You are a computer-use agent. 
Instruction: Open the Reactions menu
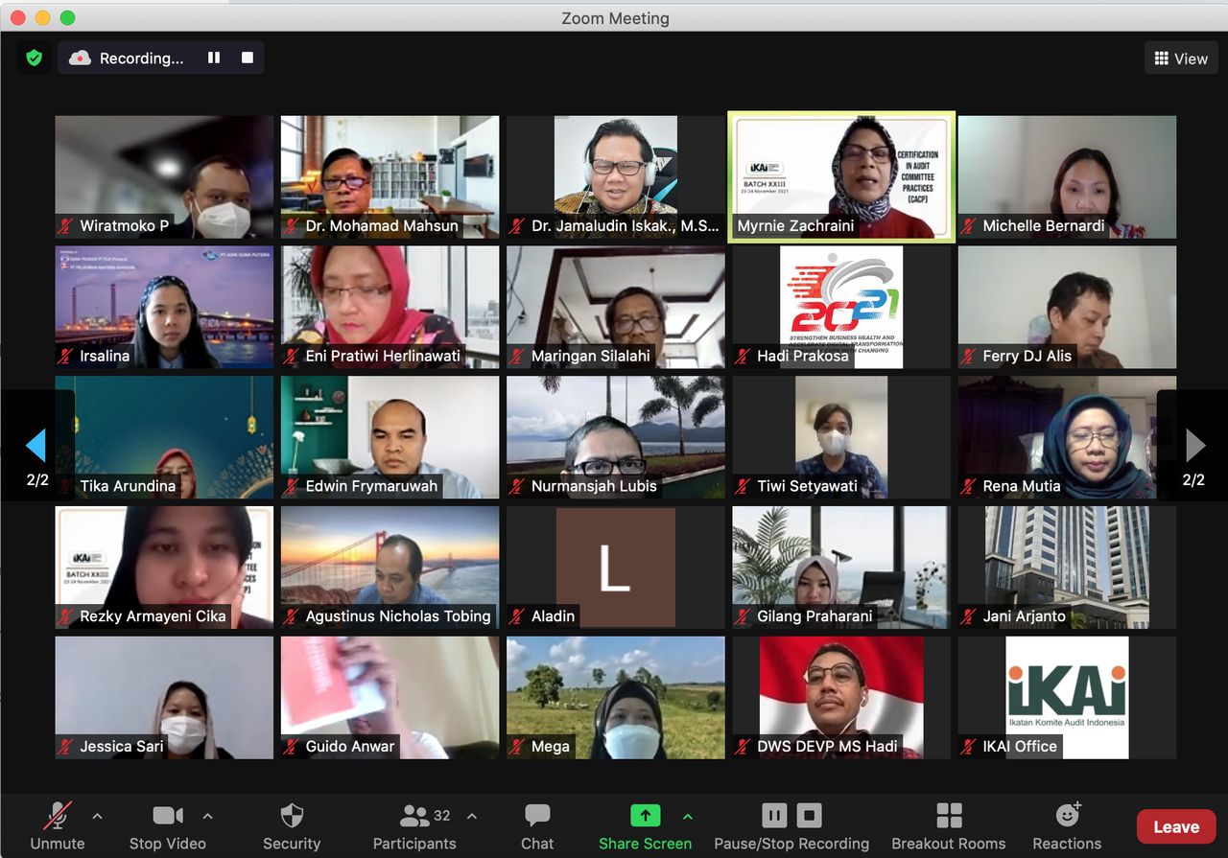pos(1067,826)
